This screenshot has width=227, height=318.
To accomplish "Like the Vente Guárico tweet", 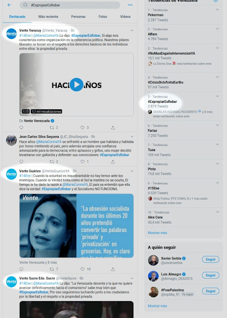I will pos(82,269).
